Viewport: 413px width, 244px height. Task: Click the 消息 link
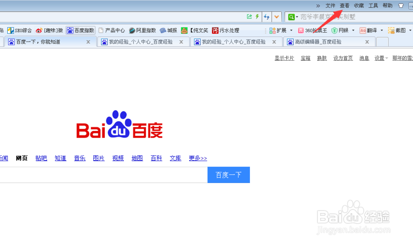pyautogui.click(x=364, y=58)
